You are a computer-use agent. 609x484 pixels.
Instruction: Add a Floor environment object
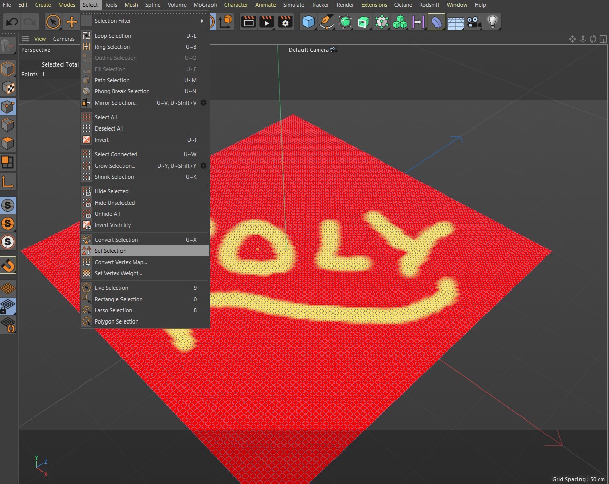[455, 22]
